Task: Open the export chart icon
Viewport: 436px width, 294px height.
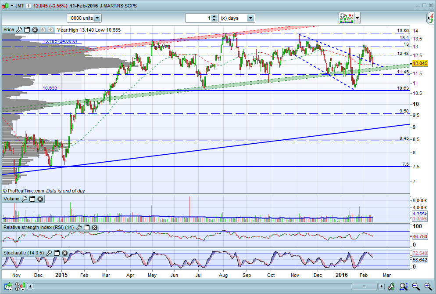Action: [8, 286]
